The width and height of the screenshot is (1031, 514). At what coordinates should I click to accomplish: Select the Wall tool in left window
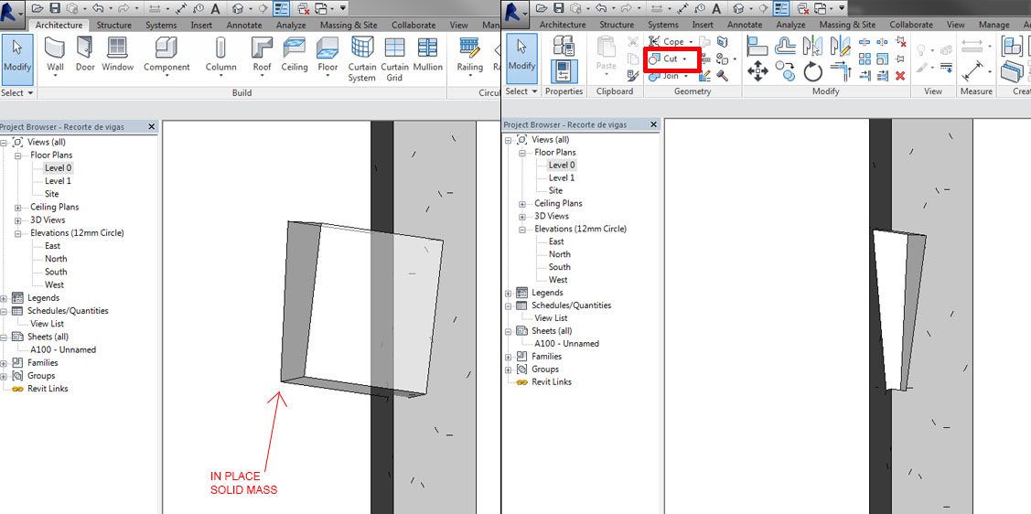point(55,55)
